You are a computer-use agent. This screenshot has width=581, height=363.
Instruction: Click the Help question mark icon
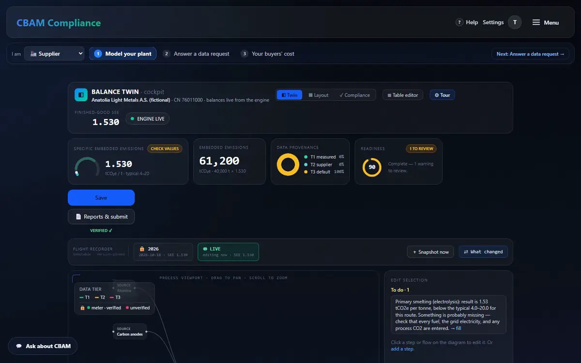point(459,22)
